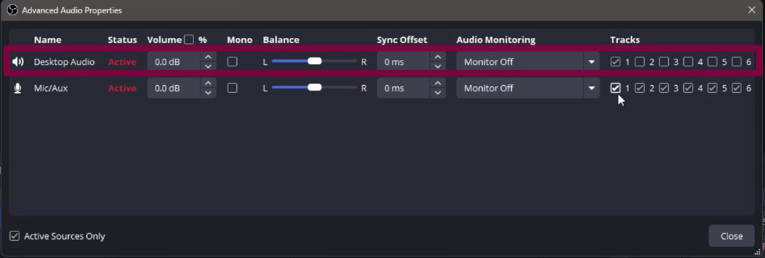Click the Desktop Audio volume dB field

[174, 62]
